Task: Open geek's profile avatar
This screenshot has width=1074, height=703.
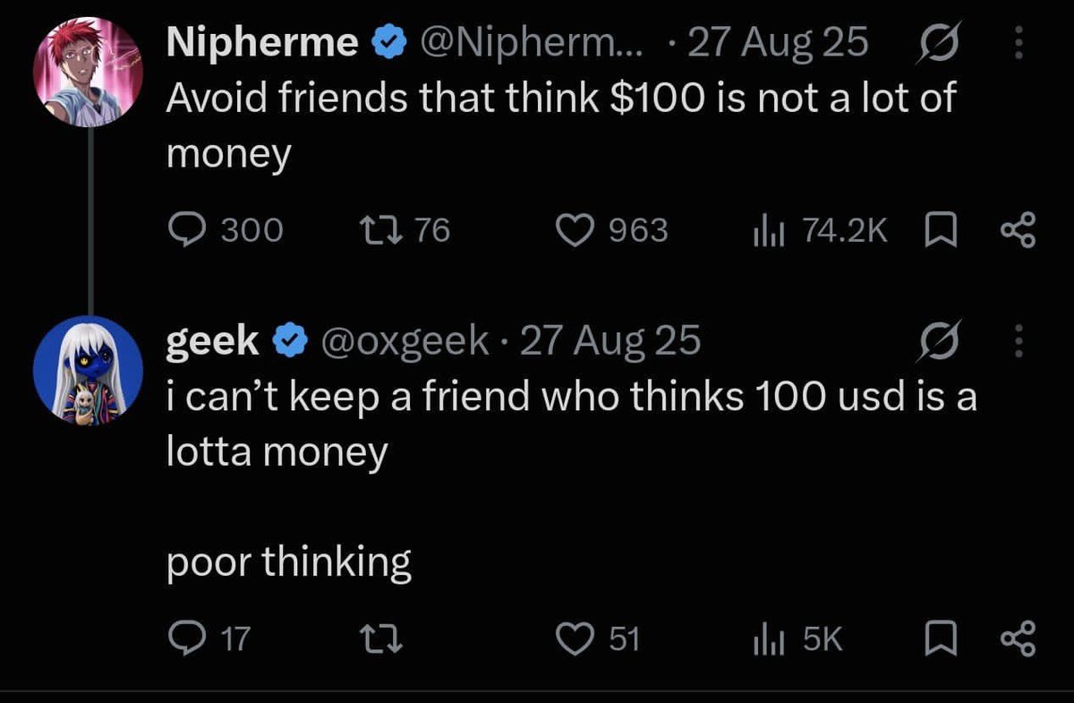Action: pos(88,371)
